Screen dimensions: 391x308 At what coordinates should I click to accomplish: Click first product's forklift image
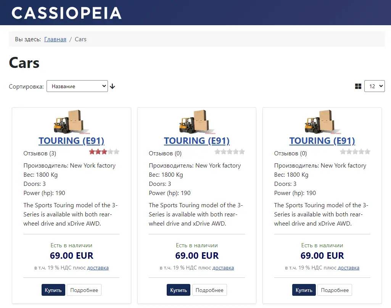pos(71,122)
